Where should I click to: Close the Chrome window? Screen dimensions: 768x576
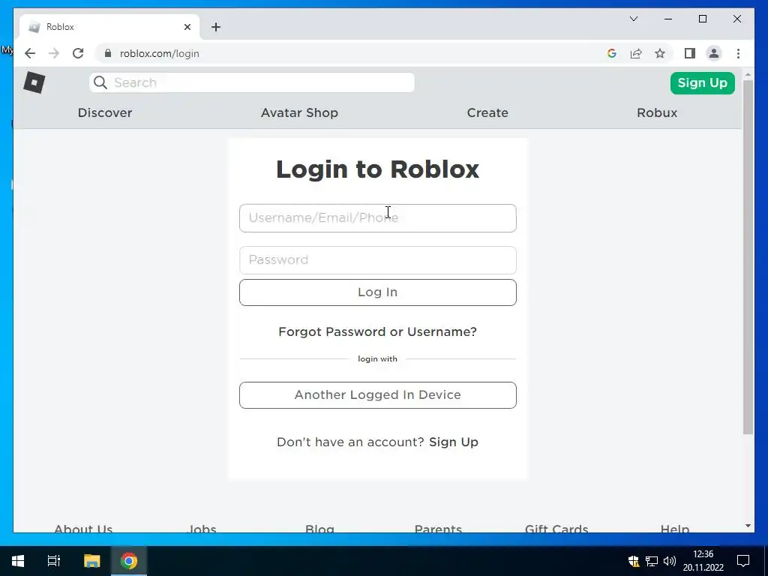click(736, 19)
